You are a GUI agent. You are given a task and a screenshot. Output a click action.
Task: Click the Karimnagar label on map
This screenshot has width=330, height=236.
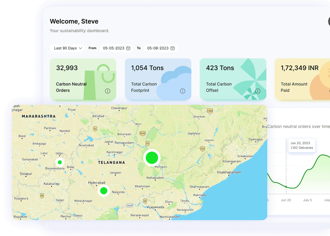[114, 152]
